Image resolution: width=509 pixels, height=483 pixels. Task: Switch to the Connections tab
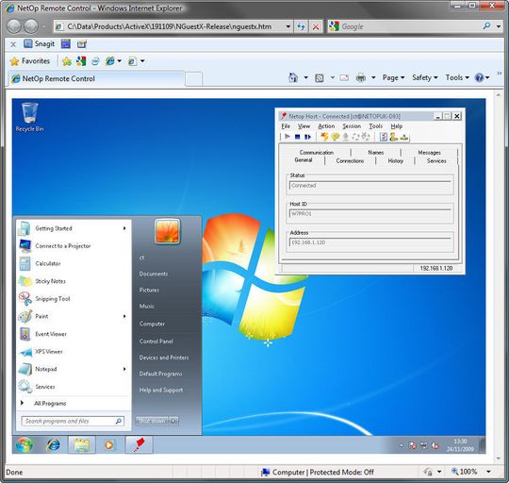point(350,160)
